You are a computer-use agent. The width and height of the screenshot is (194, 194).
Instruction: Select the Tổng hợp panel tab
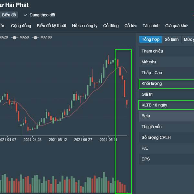(150, 39)
